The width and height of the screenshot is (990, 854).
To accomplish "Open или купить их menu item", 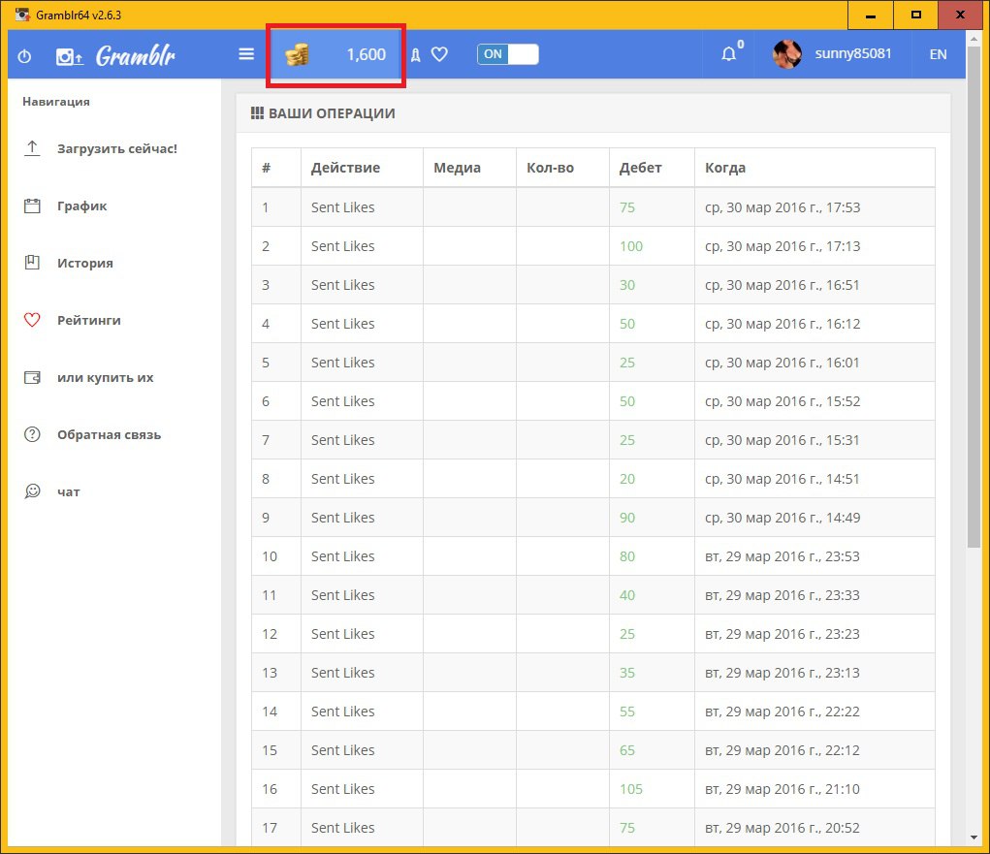I will 106,377.
